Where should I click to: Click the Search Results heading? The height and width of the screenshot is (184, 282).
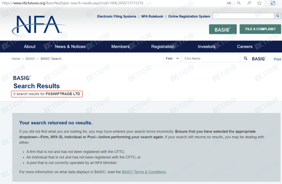(37, 86)
